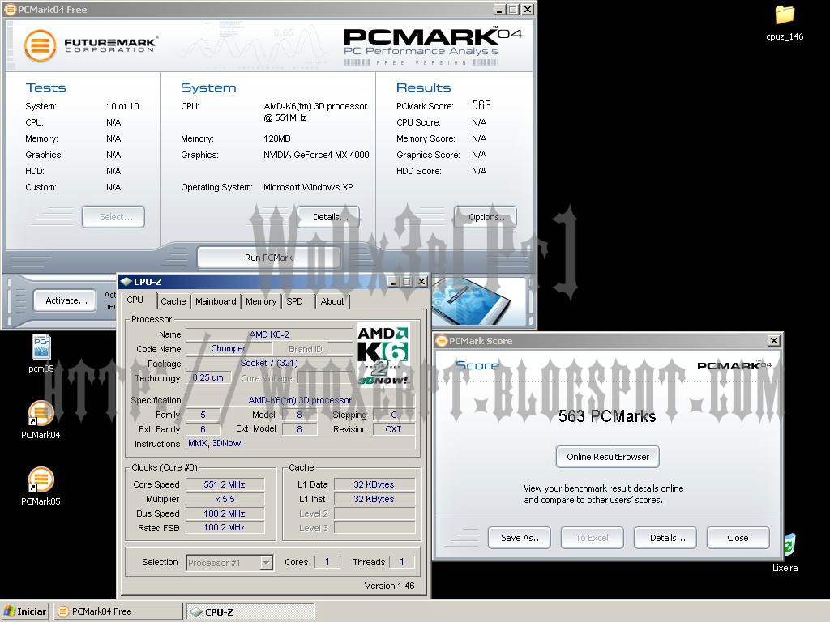The image size is (830, 622).
Task: Close the PCMark Score window with X
Action: tap(773, 341)
